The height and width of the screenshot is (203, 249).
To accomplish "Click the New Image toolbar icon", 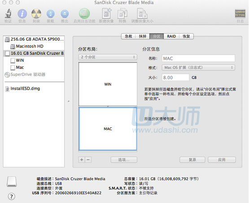I will pos(106,13).
